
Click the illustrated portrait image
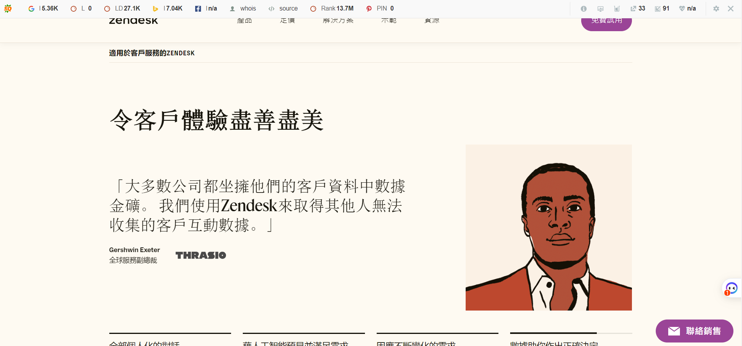tap(549, 228)
